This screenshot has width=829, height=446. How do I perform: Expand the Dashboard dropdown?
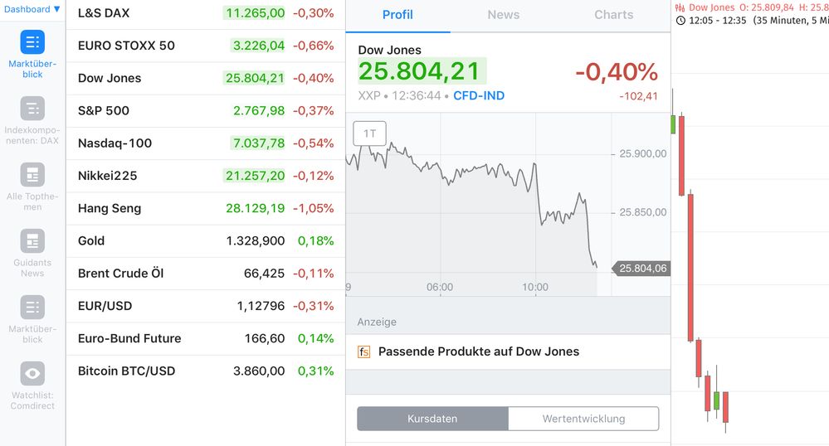(32, 9)
